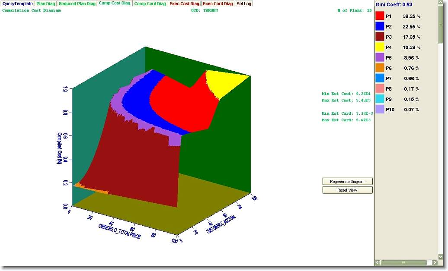Select the red P1 plan swatch

[380, 16]
